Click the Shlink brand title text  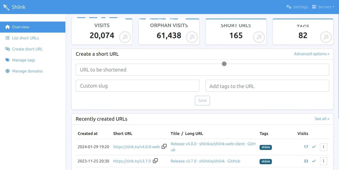pyautogui.click(x=19, y=7)
